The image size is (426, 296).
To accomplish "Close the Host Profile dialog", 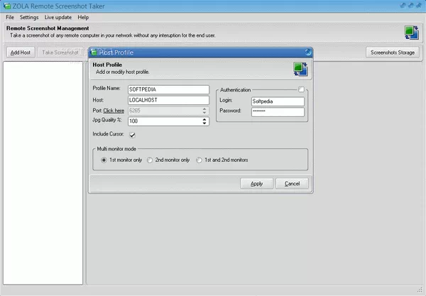I will pyautogui.click(x=308, y=52).
